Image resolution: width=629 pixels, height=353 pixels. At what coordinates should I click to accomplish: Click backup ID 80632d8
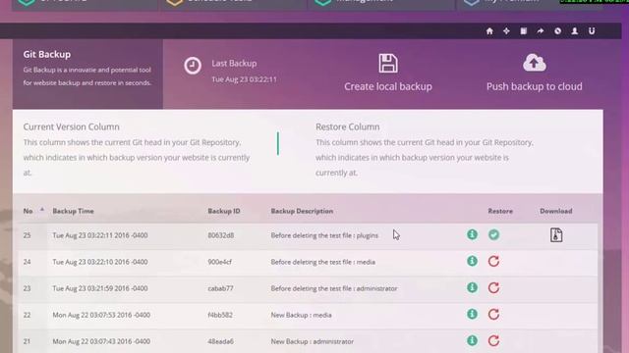coord(220,235)
